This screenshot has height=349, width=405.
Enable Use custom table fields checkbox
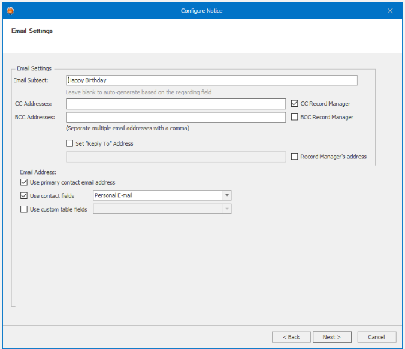[x=24, y=209]
